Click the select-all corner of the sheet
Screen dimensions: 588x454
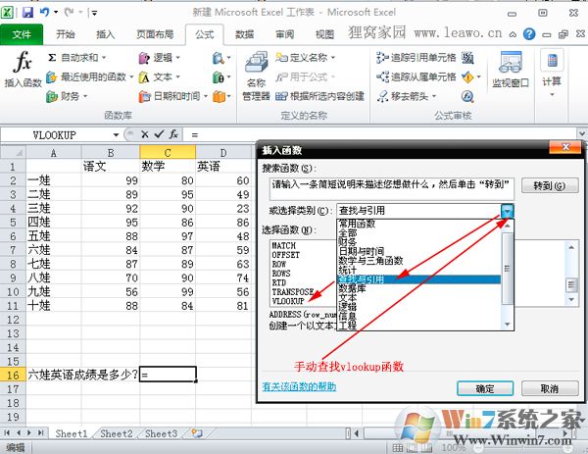tap(13, 153)
